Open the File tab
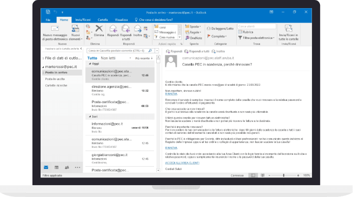The image size is (353, 197). click(x=48, y=20)
